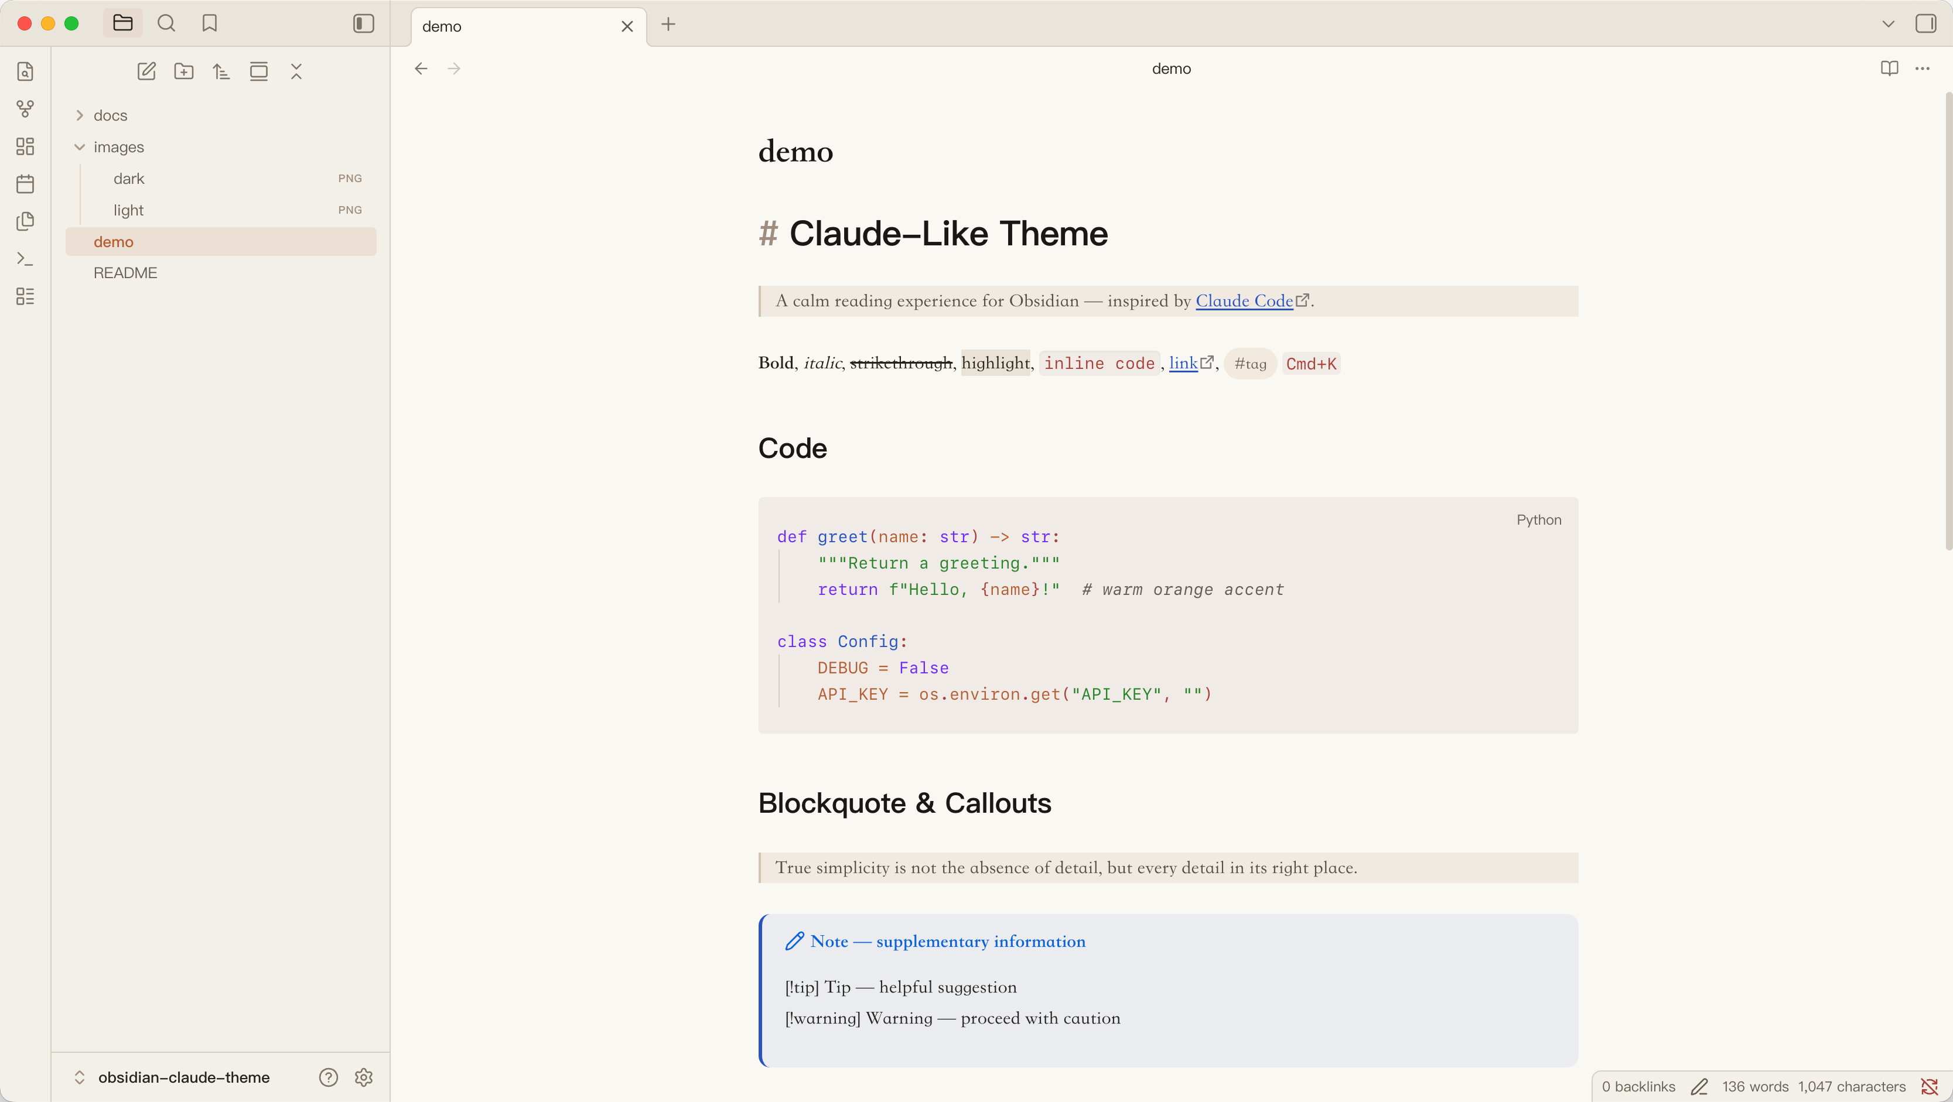
Task: Open the help icon
Action: coord(328,1077)
